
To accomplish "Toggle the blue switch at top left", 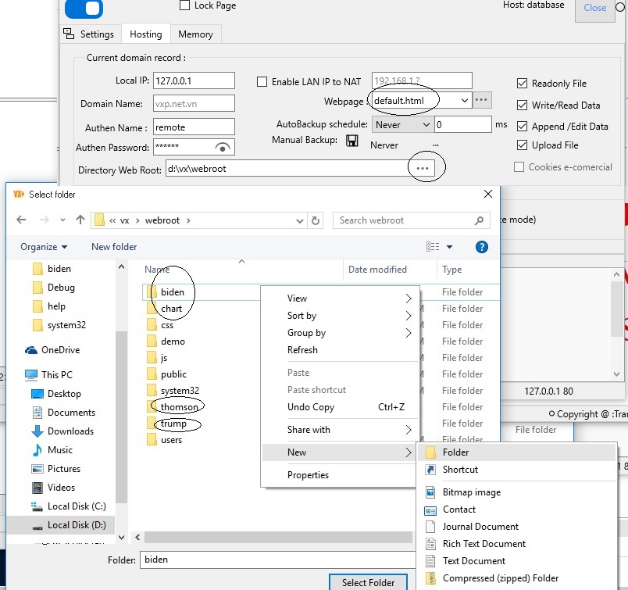I will point(83,9).
